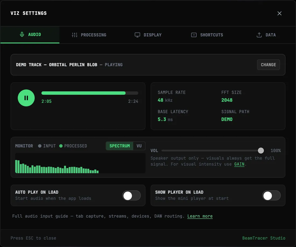Select the Spectrum monitor view

pyautogui.click(x=120, y=146)
